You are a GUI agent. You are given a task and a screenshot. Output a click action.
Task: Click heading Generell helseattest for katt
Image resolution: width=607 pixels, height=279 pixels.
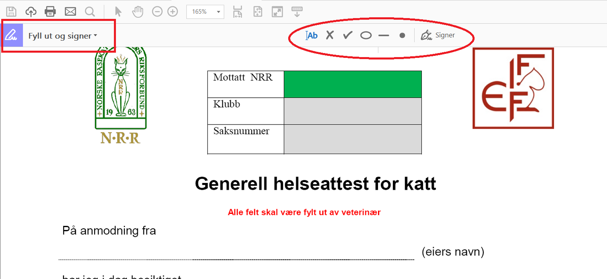click(316, 184)
